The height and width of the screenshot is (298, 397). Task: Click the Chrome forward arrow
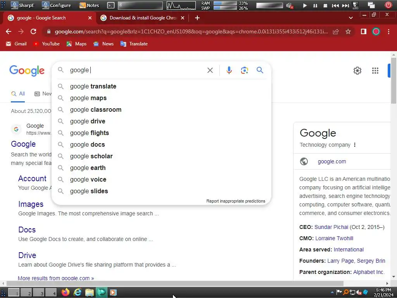(x=21, y=31)
